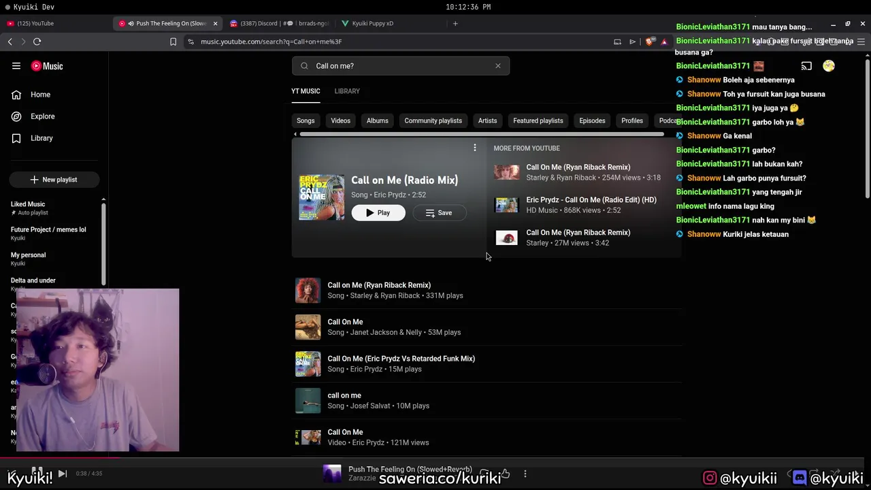This screenshot has height=490, width=871.
Task: Filter results by Songs
Action: pos(306,120)
